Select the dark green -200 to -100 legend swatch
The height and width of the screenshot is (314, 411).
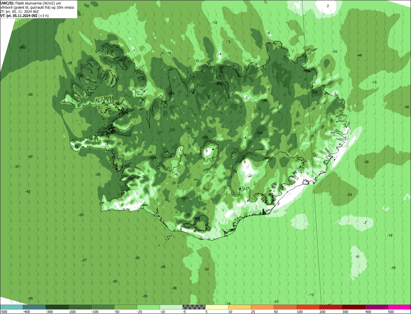pyautogui.click(x=80, y=307)
